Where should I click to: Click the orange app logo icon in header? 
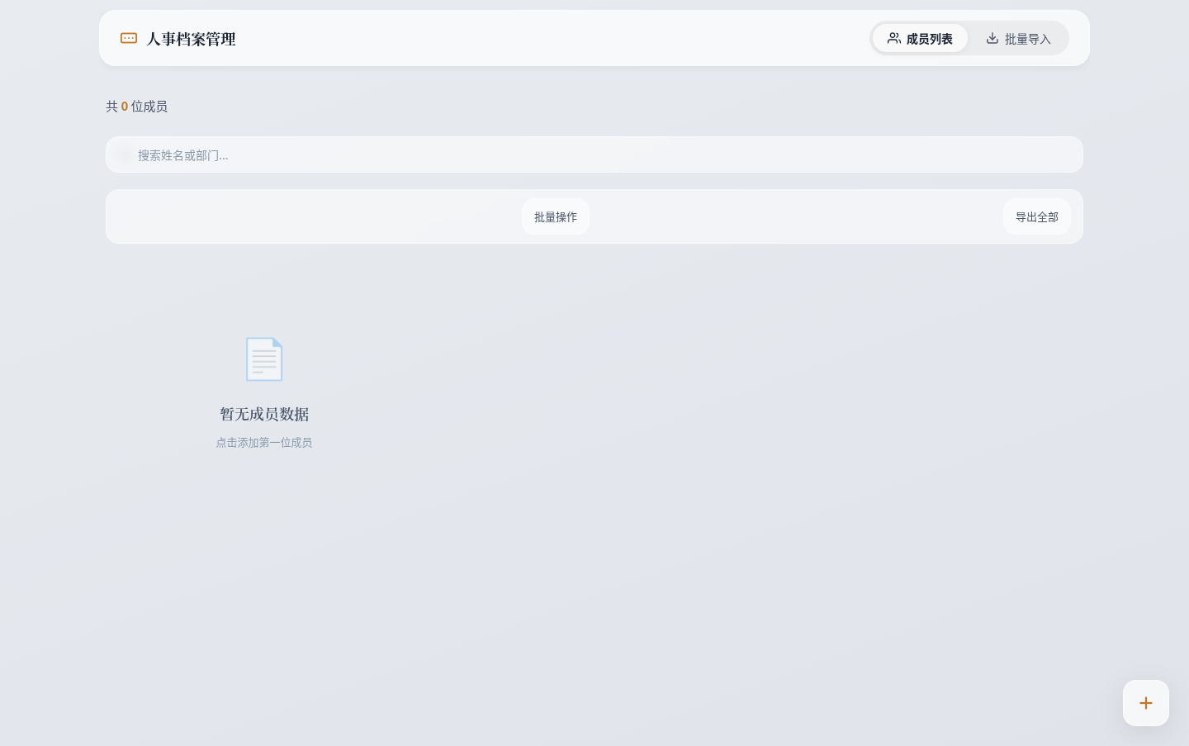click(x=129, y=38)
